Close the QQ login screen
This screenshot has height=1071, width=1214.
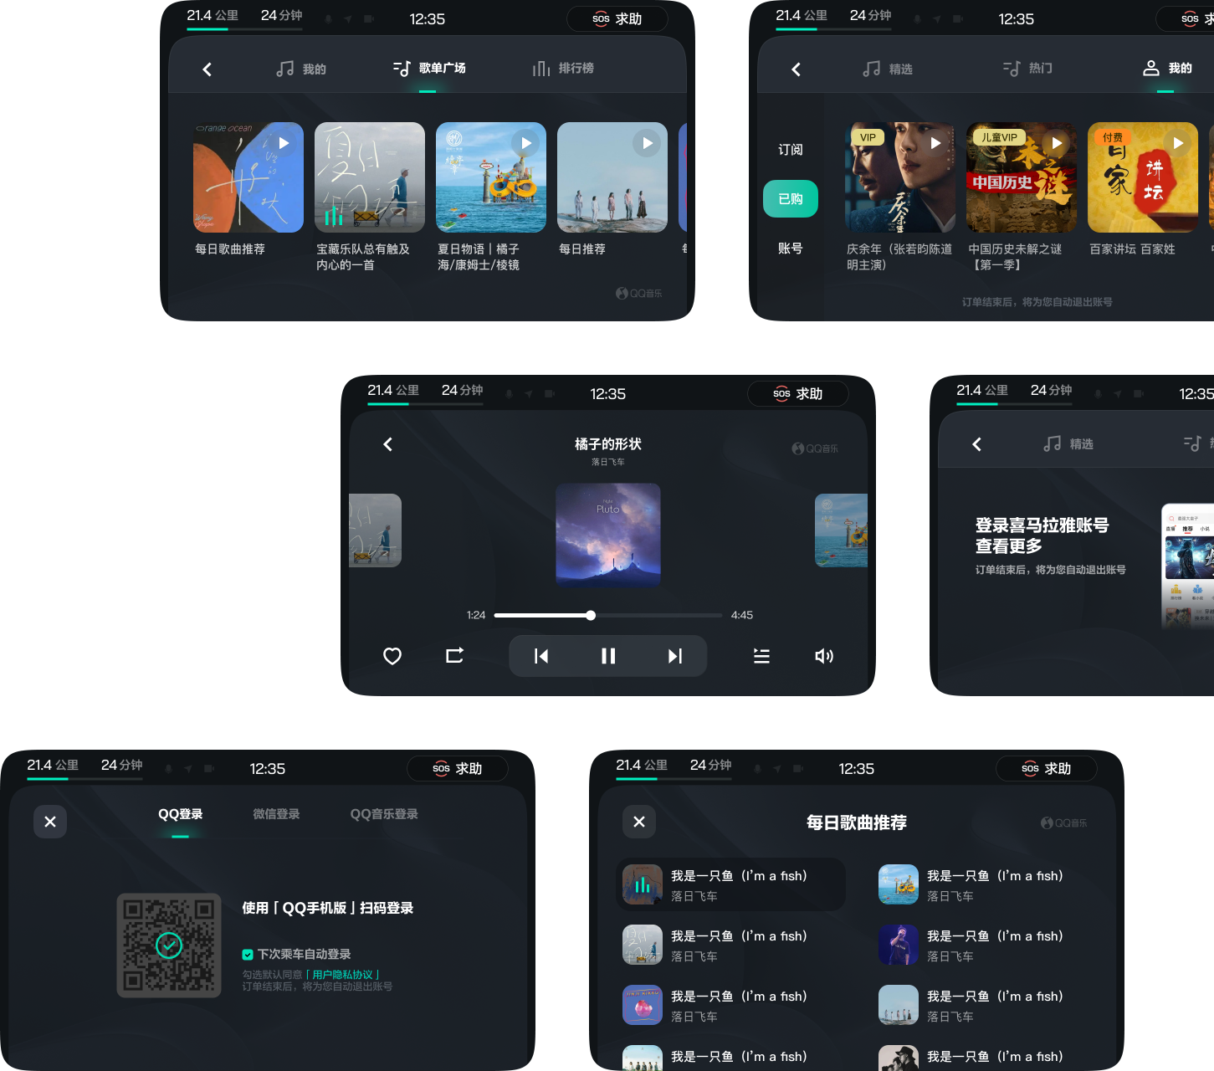[x=50, y=822]
